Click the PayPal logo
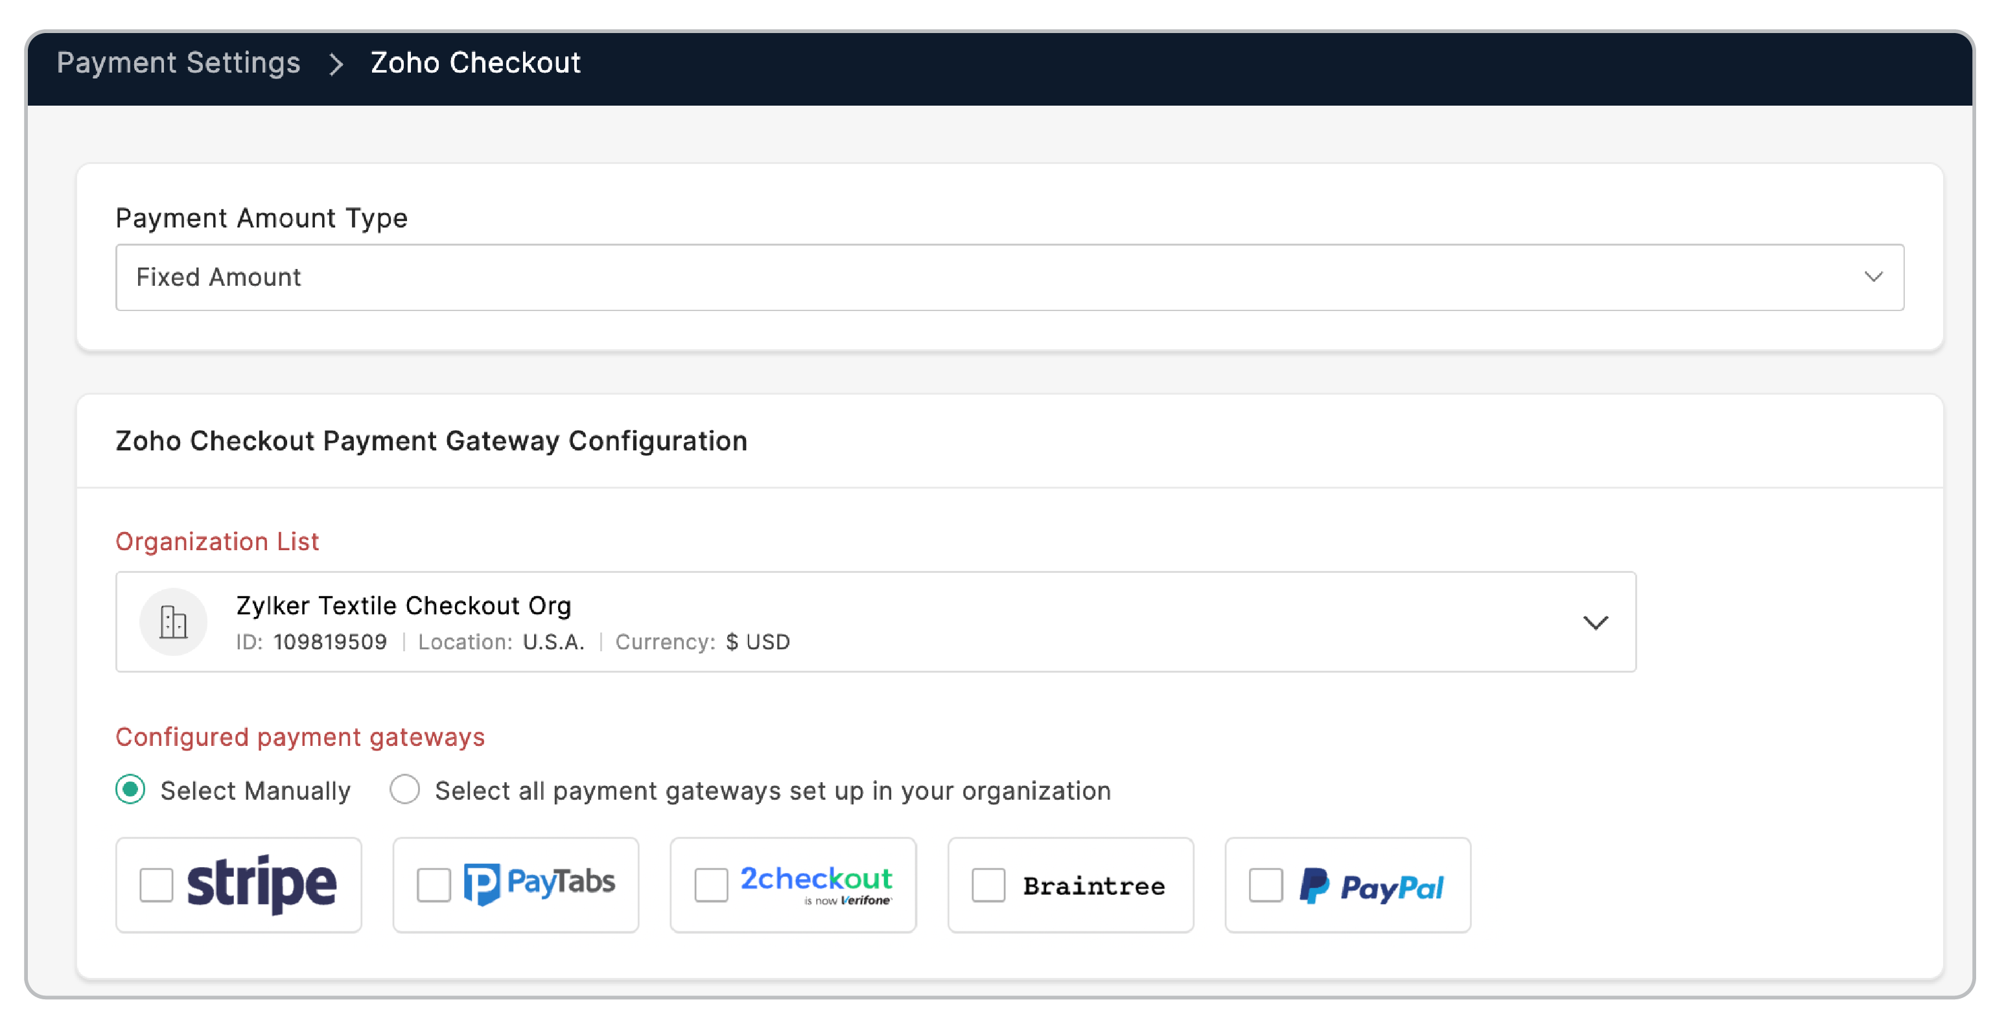Screen dimensions: 2004x1033 tap(1371, 886)
